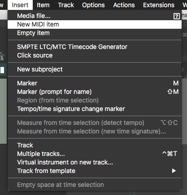The width and height of the screenshot is (187, 195).
Task: Expand the Track from template submenu arrow
Action: pyautogui.click(x=174, y=171)
